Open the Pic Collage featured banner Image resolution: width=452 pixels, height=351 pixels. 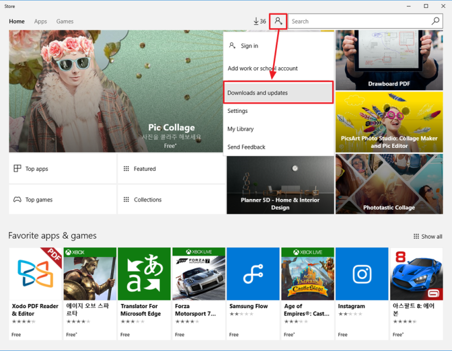(x=116, y=91)
